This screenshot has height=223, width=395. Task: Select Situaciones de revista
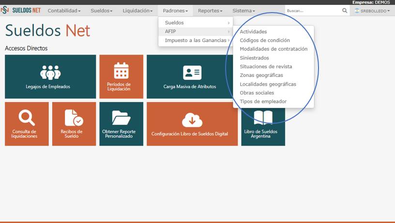(x=266, y=66)
